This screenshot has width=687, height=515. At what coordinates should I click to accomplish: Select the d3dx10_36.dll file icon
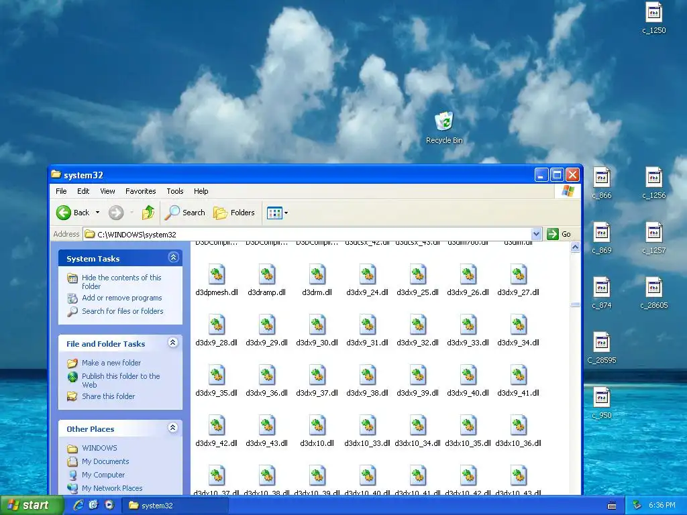tap(519, 426)
